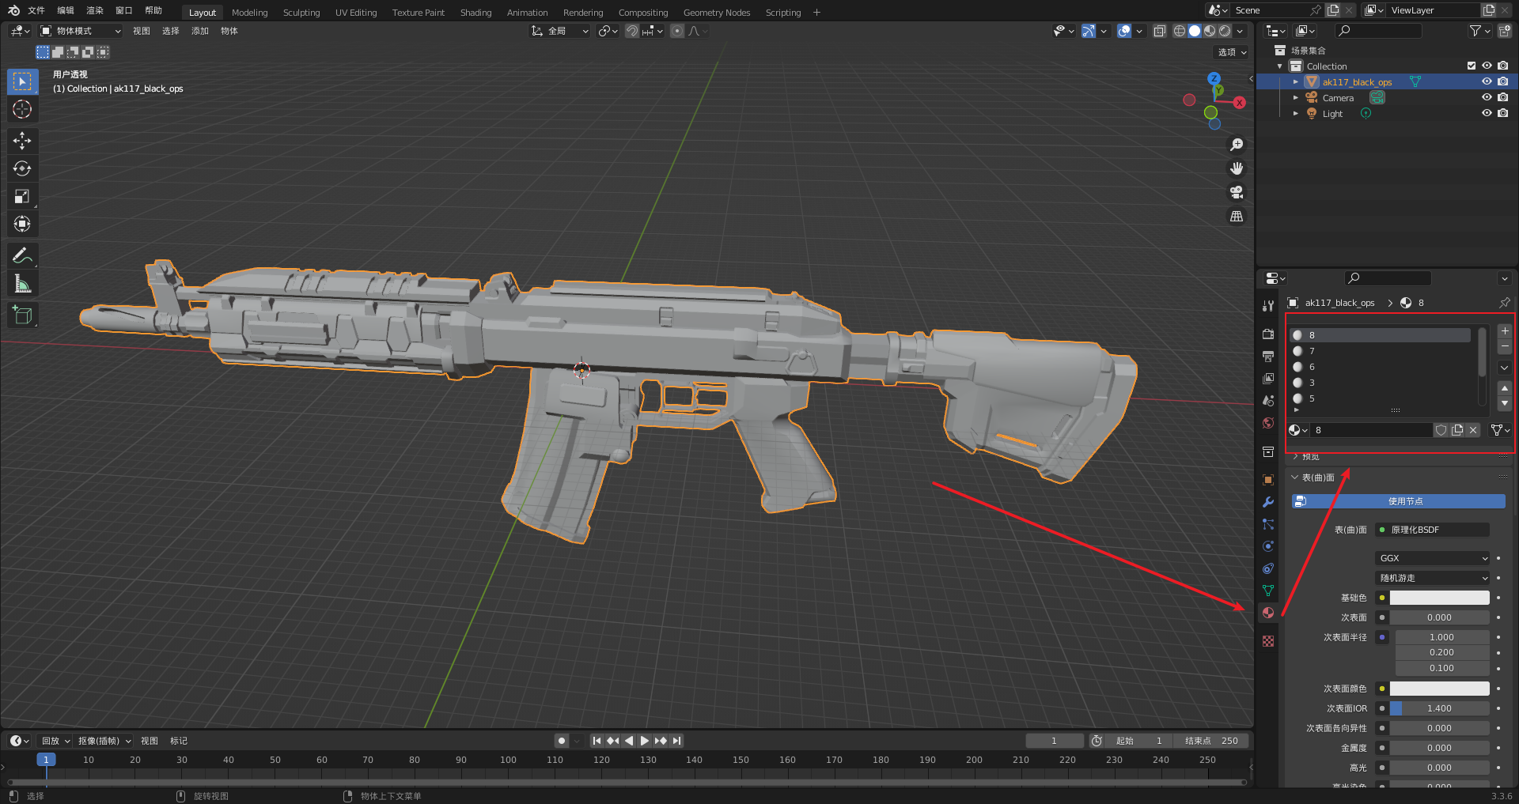Screen dimensions: 1519x804
Task: Expand the Camera tree item
Action: (1295, 98)
